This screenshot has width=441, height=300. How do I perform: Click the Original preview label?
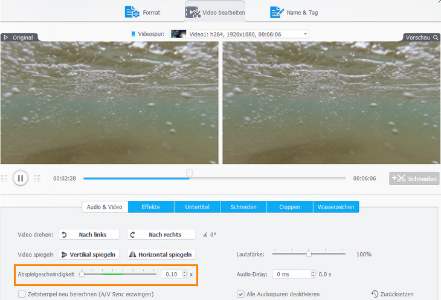23,37
